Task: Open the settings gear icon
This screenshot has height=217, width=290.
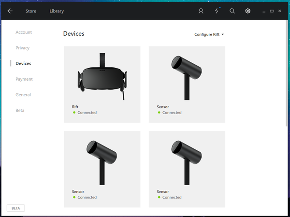Action: (x=248, y=11)
